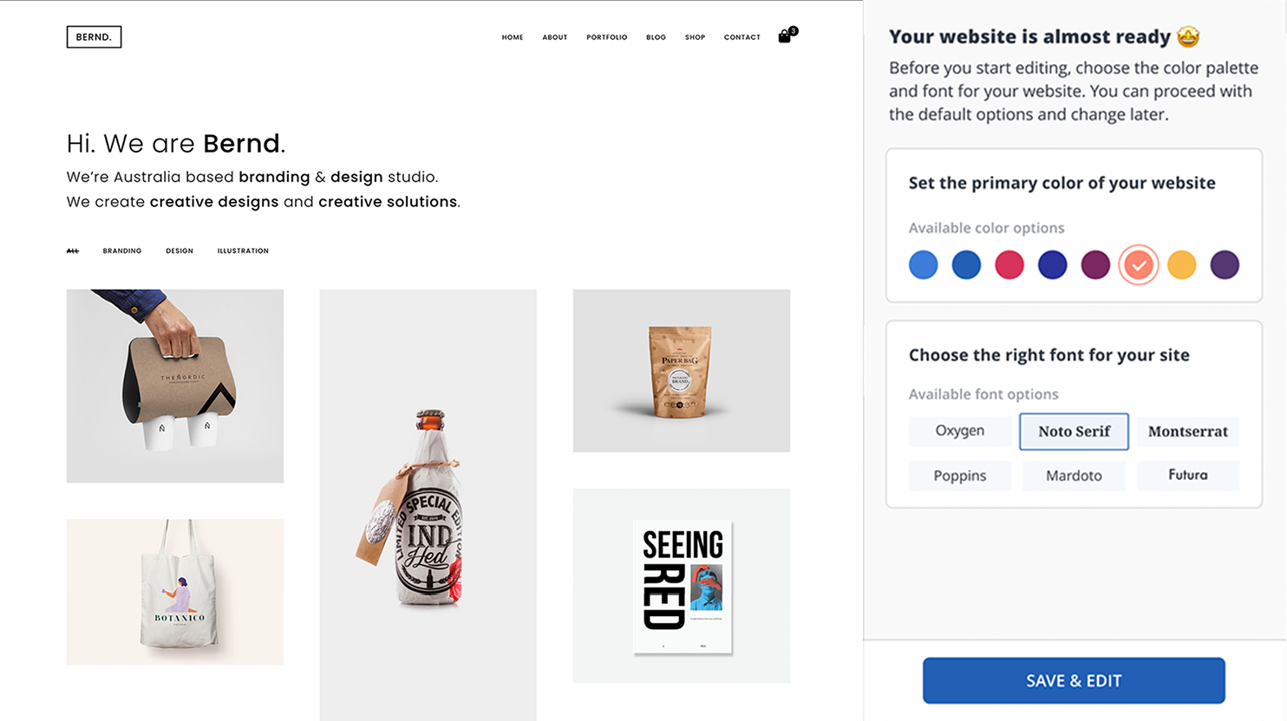Screen dimensions: 1287x721
Task: Select the light blue color swatch
Action: point(923,265)
